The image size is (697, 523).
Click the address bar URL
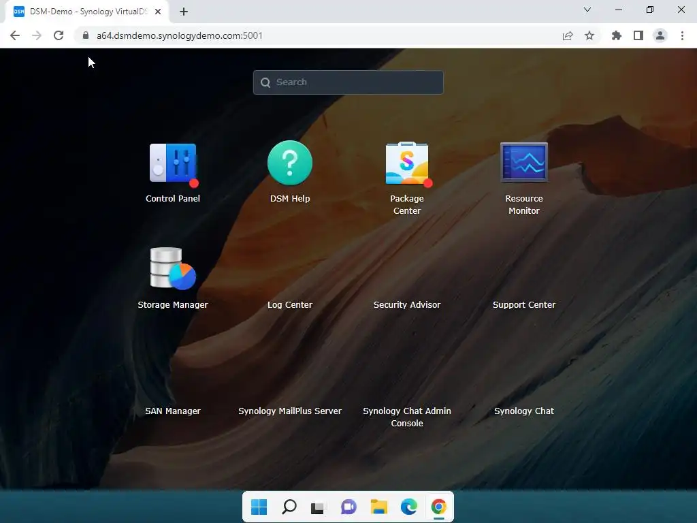coord(180,35)
